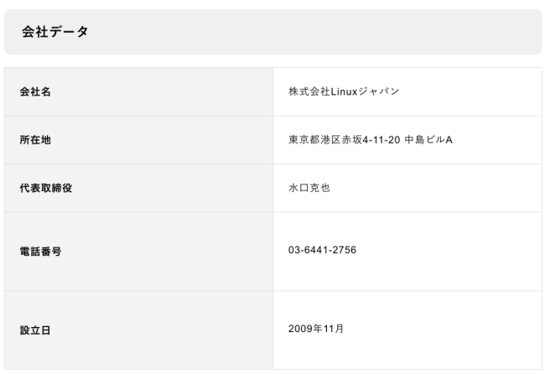Screen dimensions: 545x374
Task: Click the building name 中島ビルA
Action: [x=428, y=139]
